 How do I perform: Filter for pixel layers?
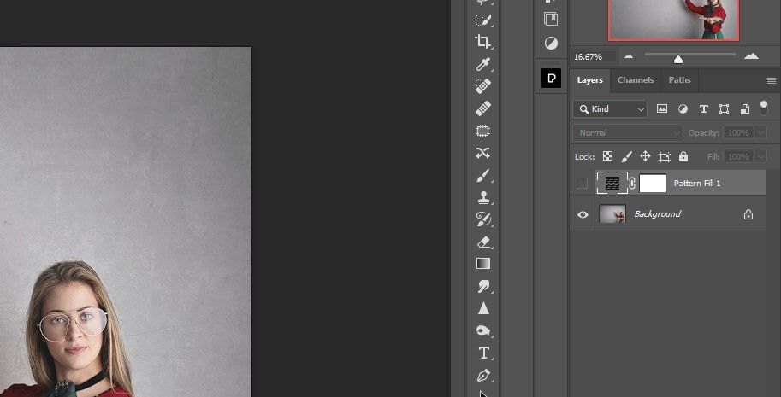click(661, 108)
